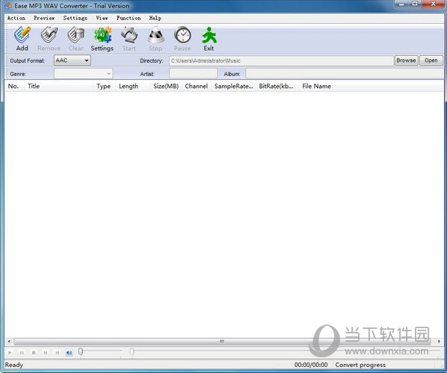
Task: Click the Remove toolbar icon
Action: (x=49, y=39)
